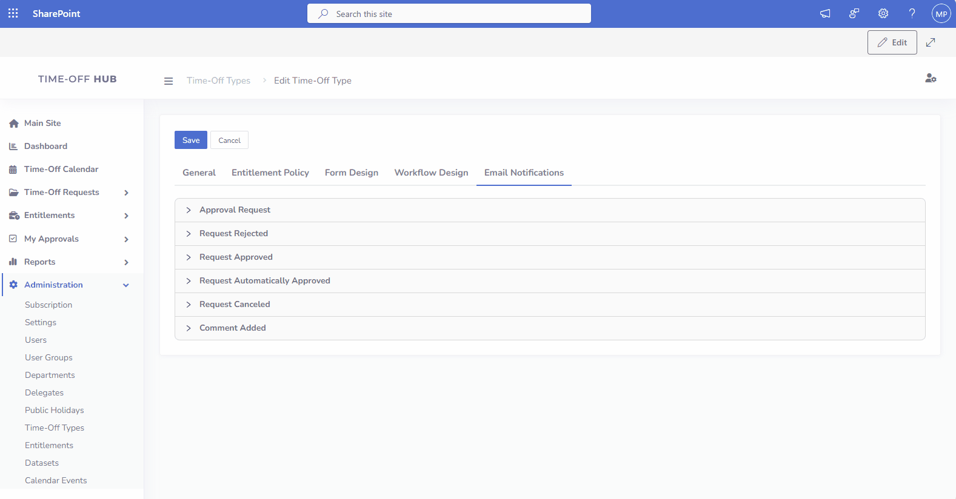Toggle the hamburger sidebar menu icon
The height and width of the screenshot is (499, 956).
169,81
